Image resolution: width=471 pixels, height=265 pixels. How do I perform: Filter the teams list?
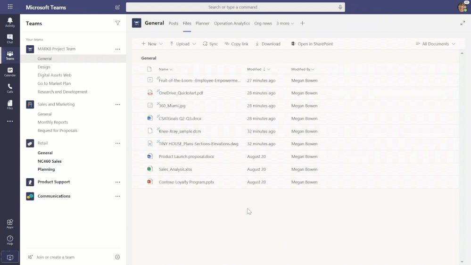pyautogui.click(x=118, y=23)
